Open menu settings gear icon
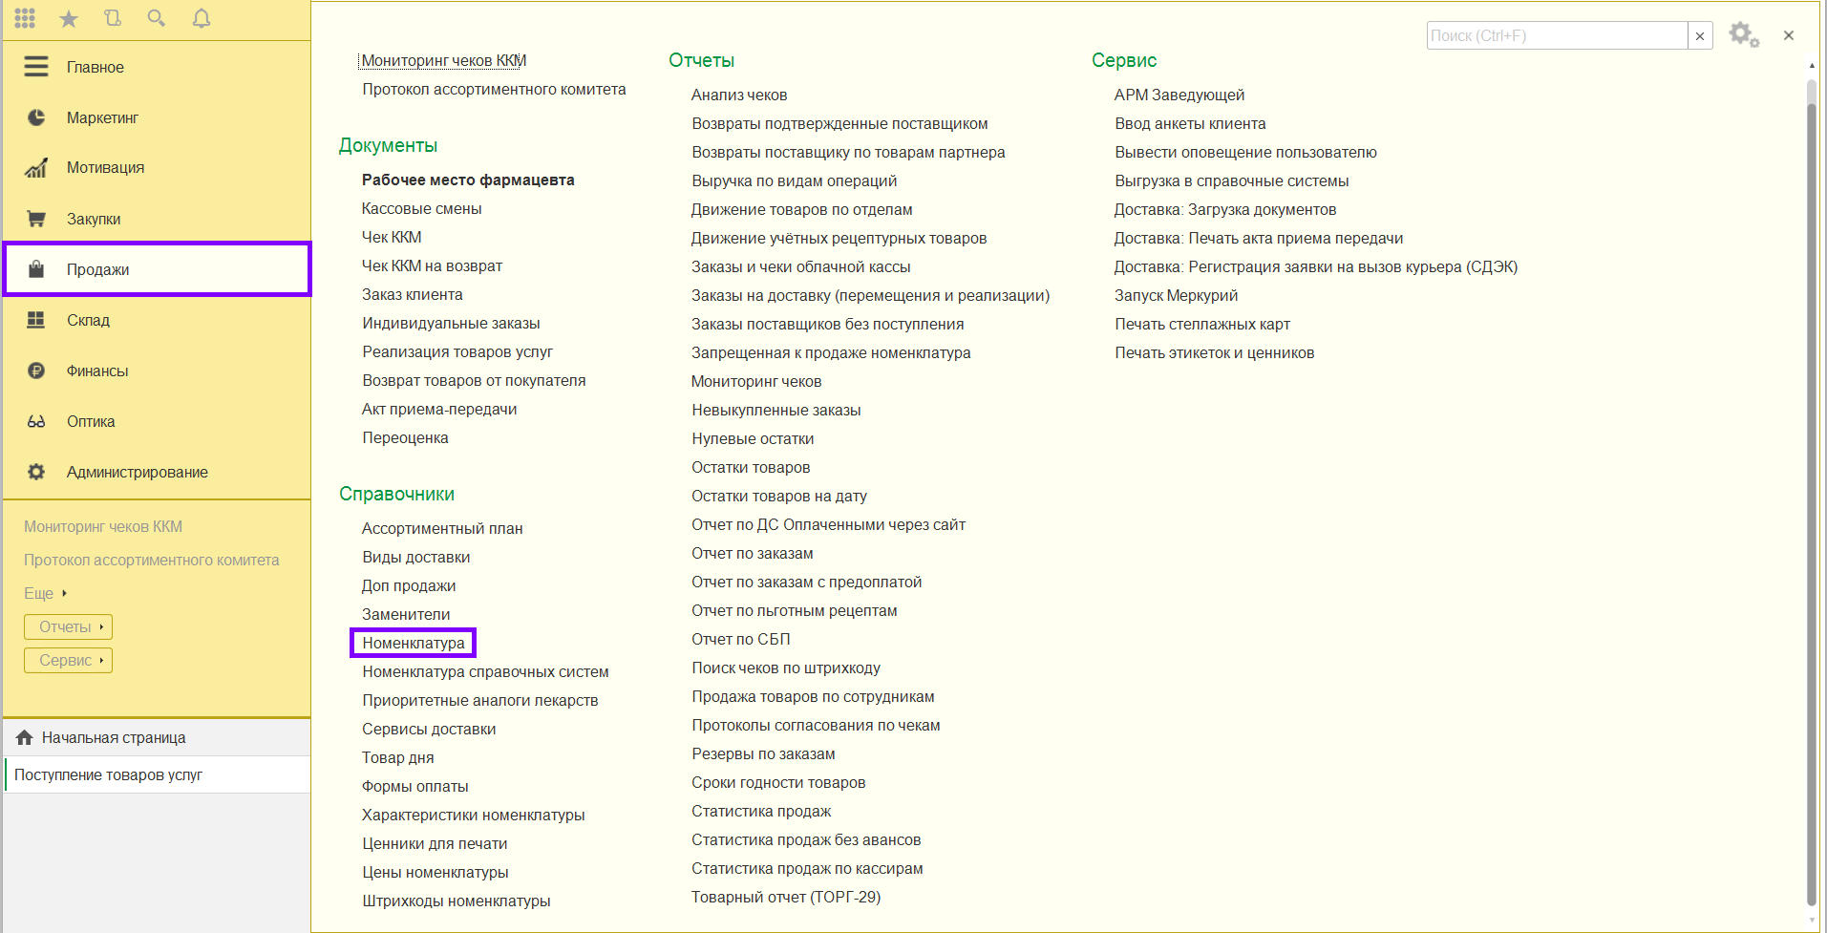Image resolution: width=1827 pixels, height=933 pixels. point(1743,35)
